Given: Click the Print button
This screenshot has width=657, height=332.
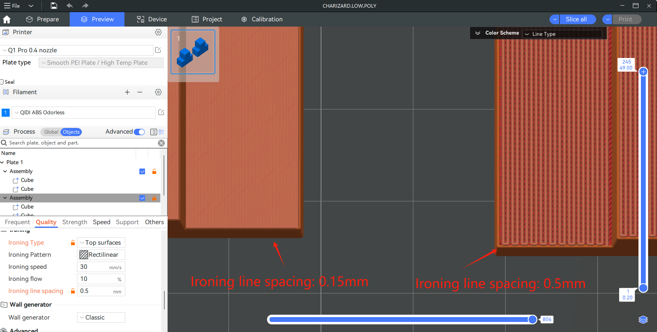Looking at the screenshot, I should (x=627, y=19).
